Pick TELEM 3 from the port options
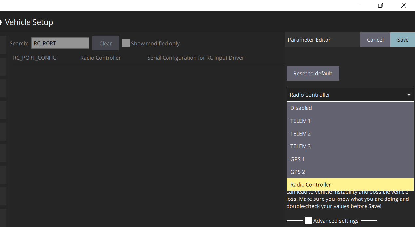 pyautogui.click(x=350, y=146)
